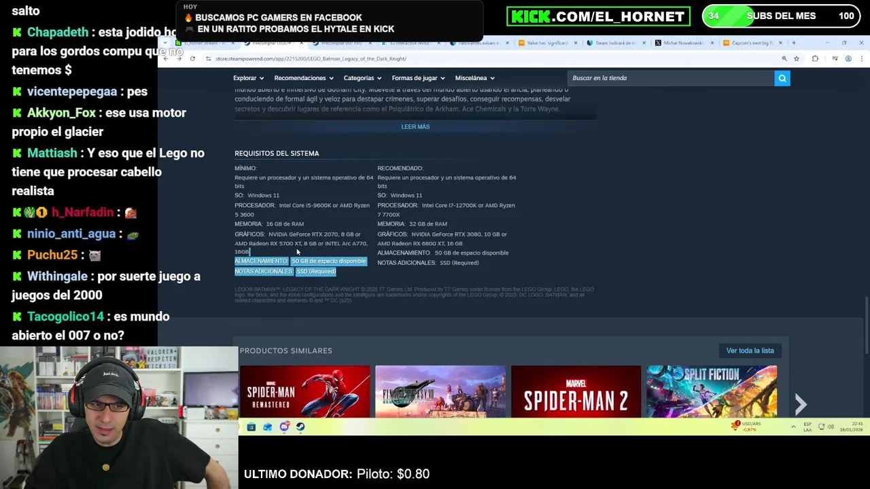Click the Akkyon_Fox username in chat
This screenshot has width=870, height=489.
[x=62, y=113]
